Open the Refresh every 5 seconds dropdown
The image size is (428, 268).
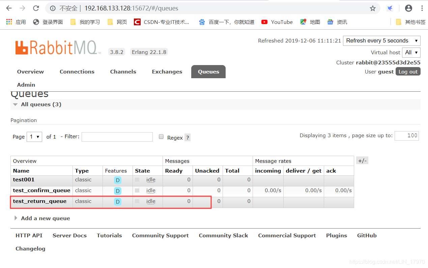[382, 41]
